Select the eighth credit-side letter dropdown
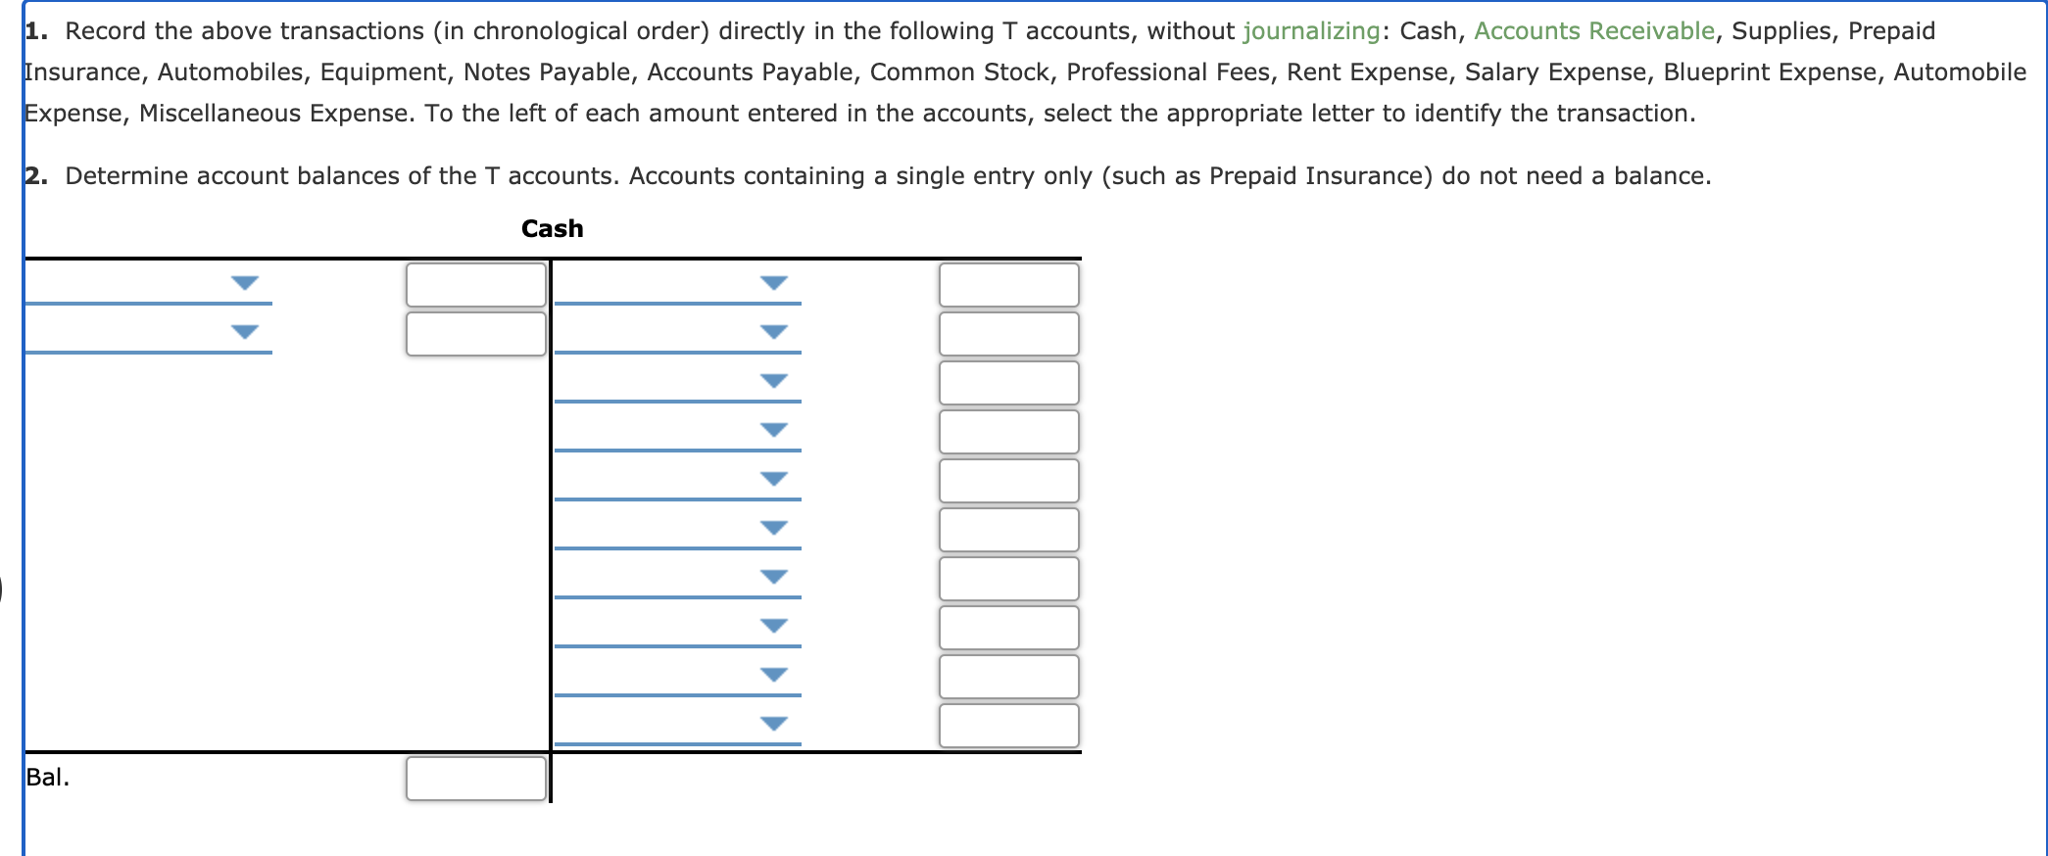The width and height of the screenshot is (2048, 856). click(x=678, y=627)
